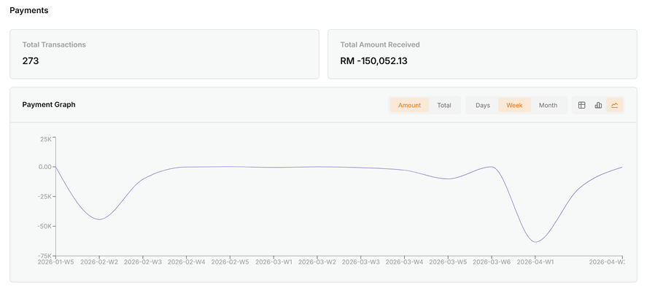Click the 2026-03-W3 axis label
The width and height of the screenshot is (647, 290).
[360, 262]
